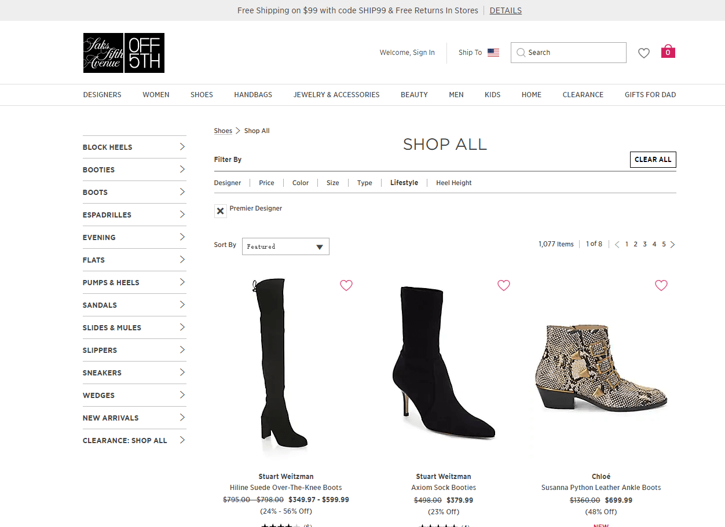The image size is (725, 527).
Task: Click the Welcome, Sign In link
Action: [407, 53]
